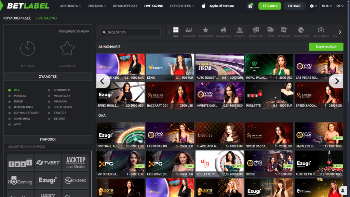Select the ΤΖΑΚΠΟΤ collection radio option
Image resolution: width=350 pixels, height=197 pixels.
[x=59, y=113]
